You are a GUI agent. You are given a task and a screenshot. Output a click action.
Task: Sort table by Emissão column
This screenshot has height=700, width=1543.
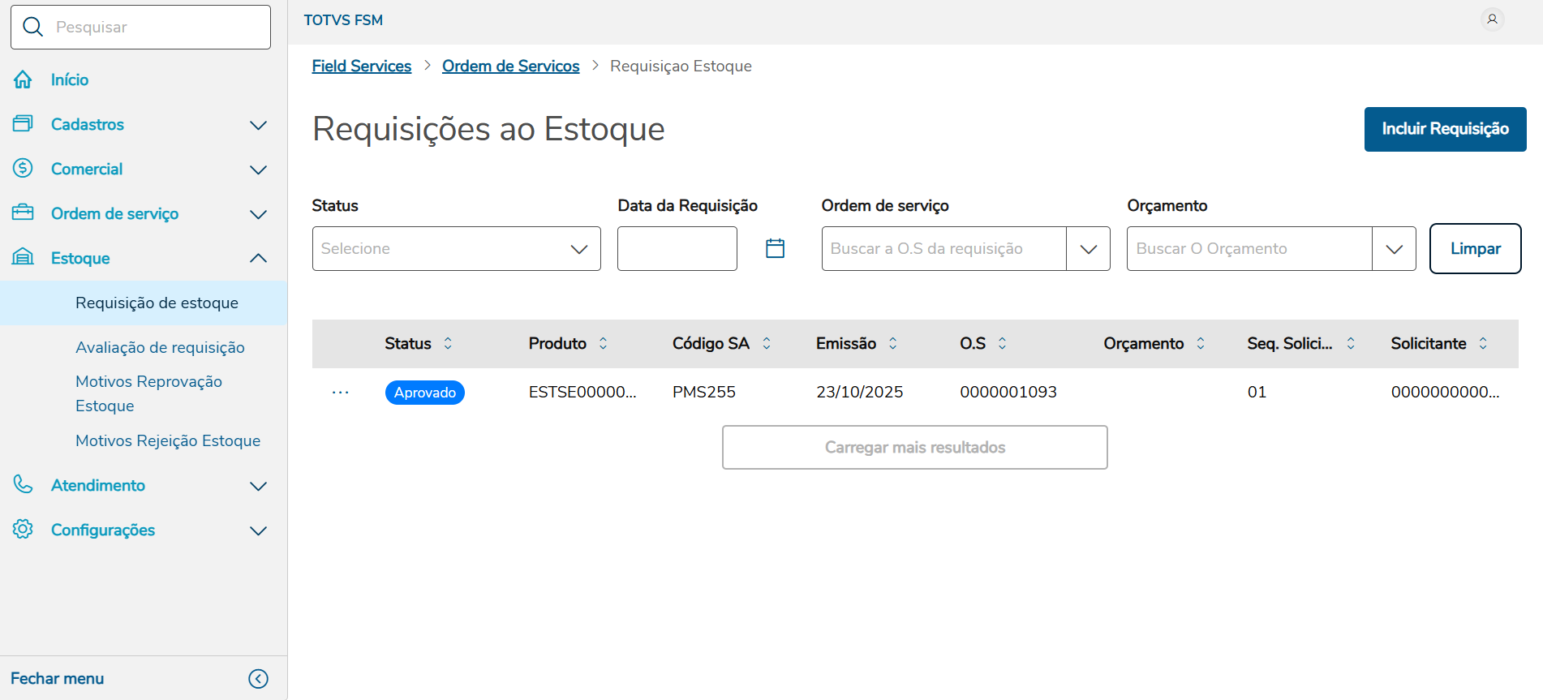point(893,344)
